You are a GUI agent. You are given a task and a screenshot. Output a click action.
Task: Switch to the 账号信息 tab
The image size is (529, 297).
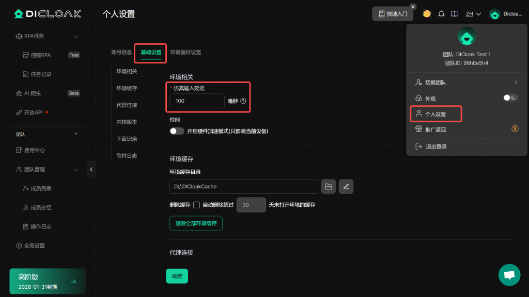[121, 52]
